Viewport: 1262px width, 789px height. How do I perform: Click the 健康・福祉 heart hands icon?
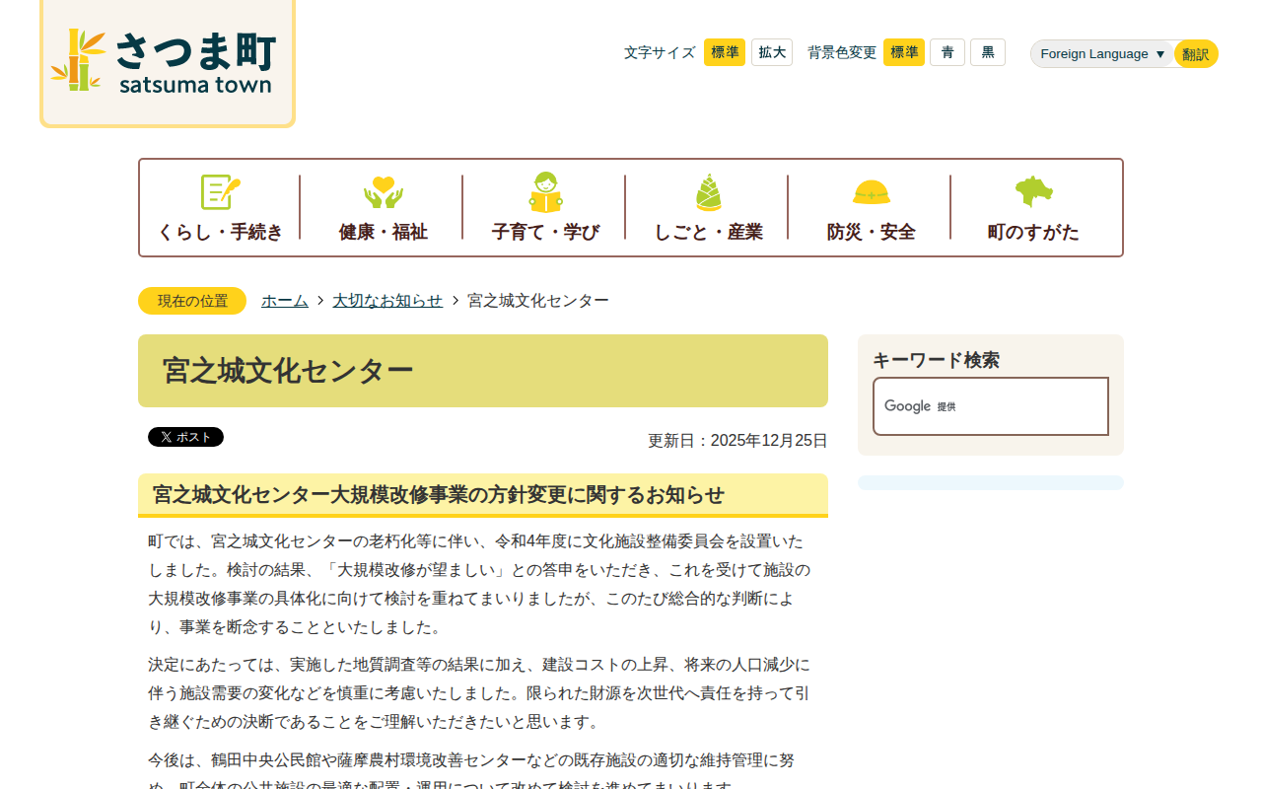coord(383,191)
